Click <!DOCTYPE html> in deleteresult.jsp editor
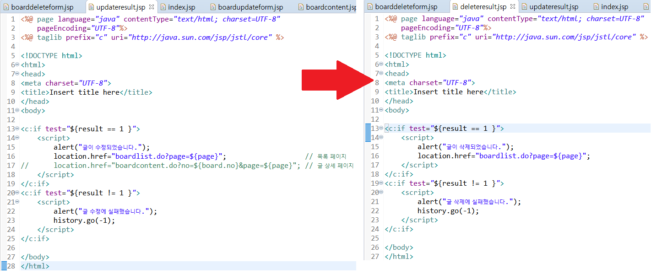The image size is (651, 274). 415,55
